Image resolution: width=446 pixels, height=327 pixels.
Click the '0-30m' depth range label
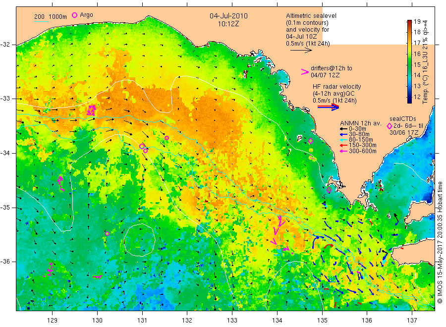(357, 129)
